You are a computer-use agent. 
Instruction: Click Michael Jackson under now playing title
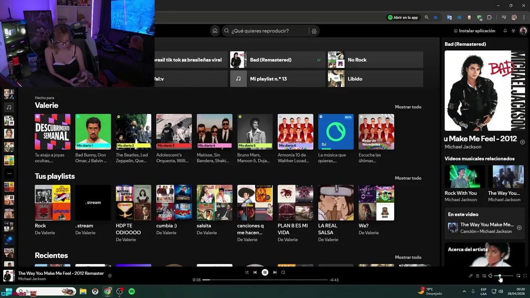(32, 279)
